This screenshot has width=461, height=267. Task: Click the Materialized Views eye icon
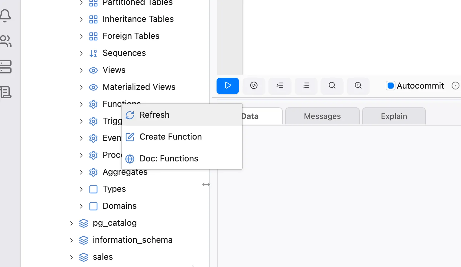point(93,87)
